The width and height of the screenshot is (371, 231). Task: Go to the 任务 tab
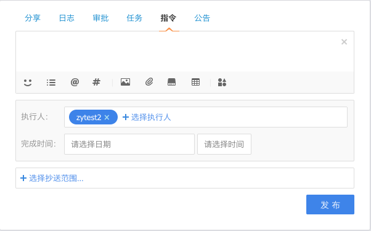click(x=134, y=18)
